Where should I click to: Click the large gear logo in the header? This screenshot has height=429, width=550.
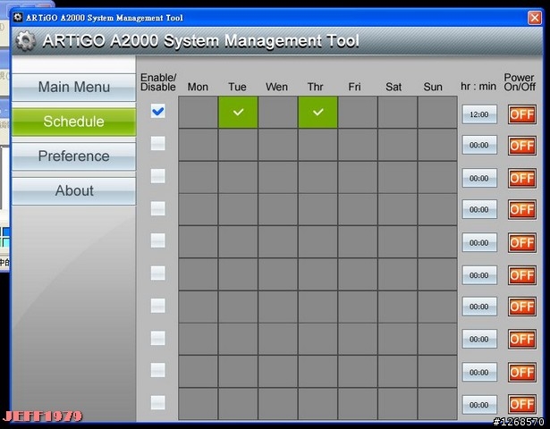pyautogui.click(x=26, y=41)
